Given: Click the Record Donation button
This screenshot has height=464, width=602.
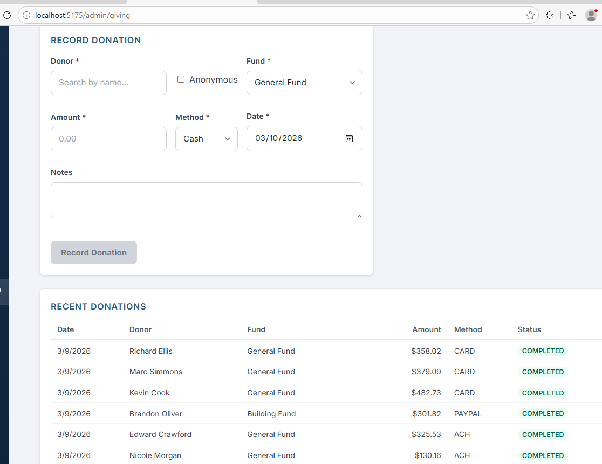Looking at the screenshot, I should [x=93, y=252].
